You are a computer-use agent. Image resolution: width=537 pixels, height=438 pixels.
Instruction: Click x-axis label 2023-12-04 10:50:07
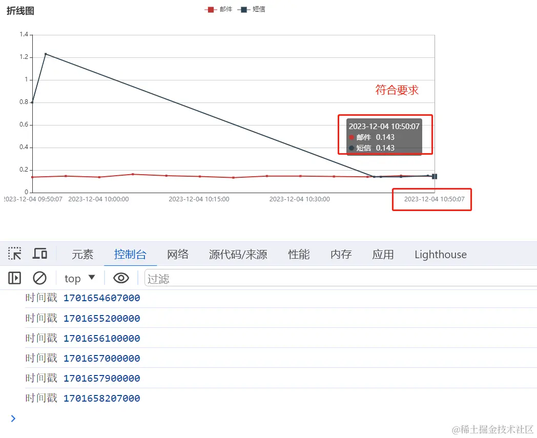tap(434, 199)
